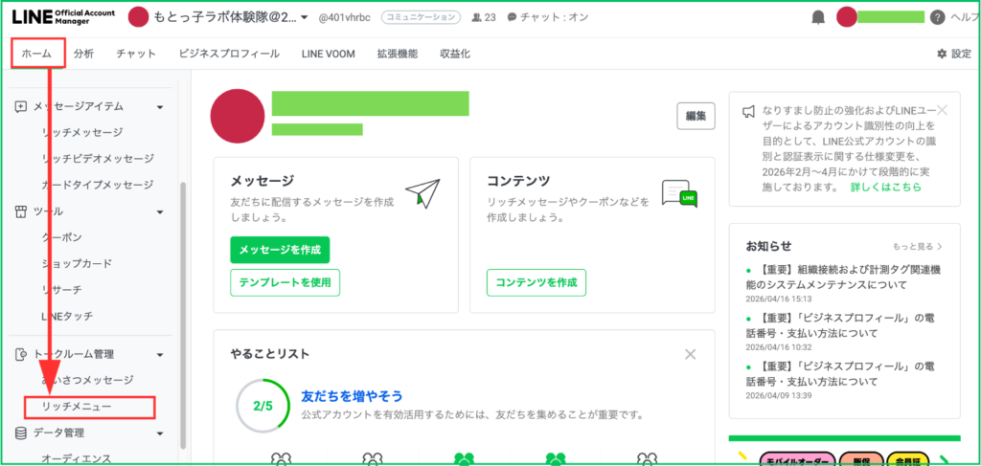Open settings gear in top bar
Image resolution: width=981 pixels, height=466 pixels.
pos(942,55)
